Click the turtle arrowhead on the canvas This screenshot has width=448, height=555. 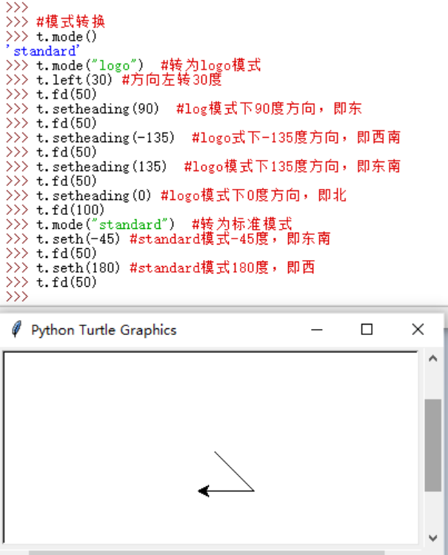point(204,491)
